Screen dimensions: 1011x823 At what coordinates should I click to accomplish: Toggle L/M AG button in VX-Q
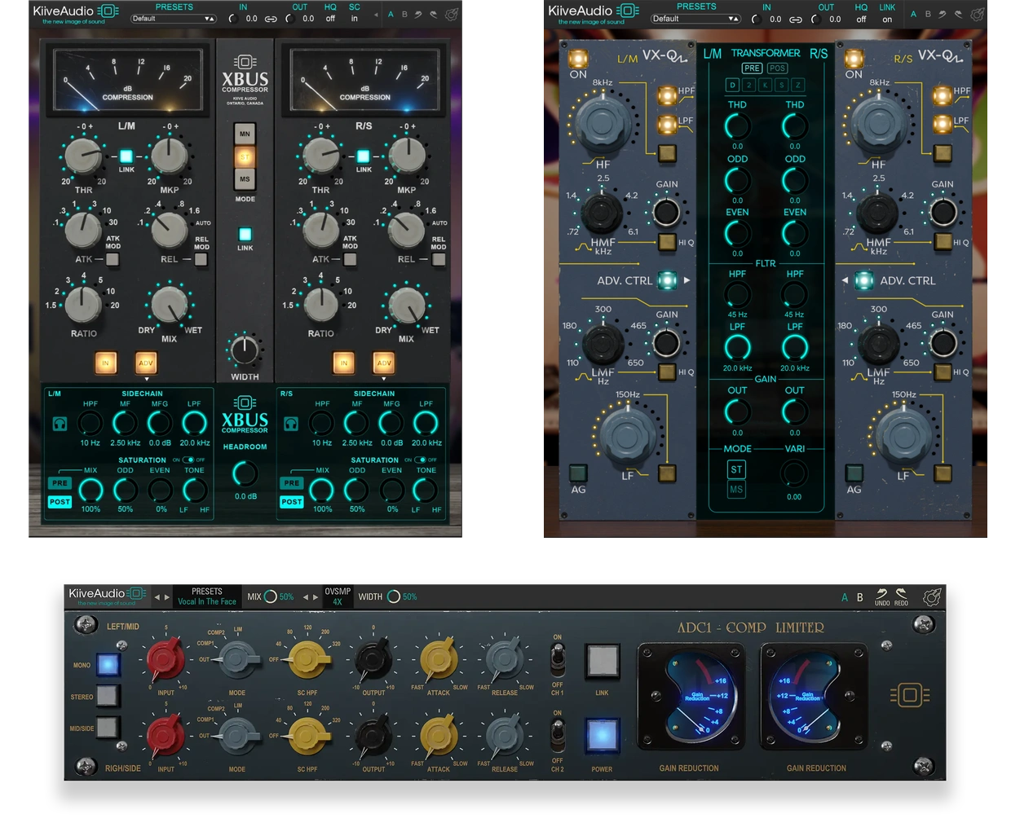point(578,473)
